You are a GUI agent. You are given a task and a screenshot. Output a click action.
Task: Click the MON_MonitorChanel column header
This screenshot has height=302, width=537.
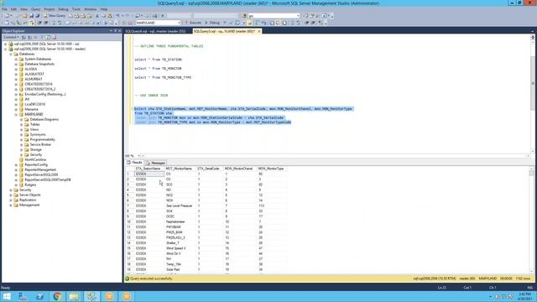click(240, 169)
